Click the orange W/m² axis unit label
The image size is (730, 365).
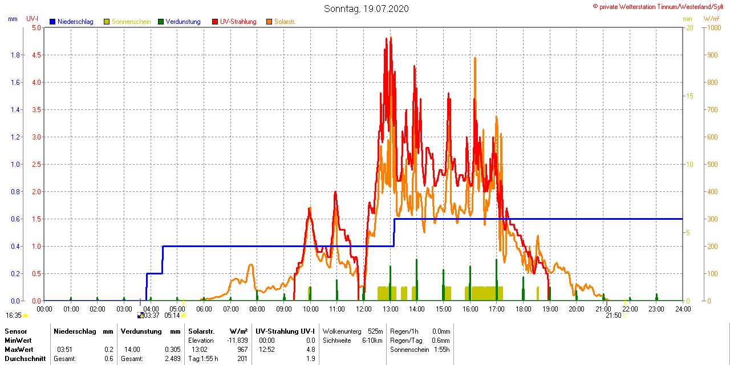click(711, 19)
